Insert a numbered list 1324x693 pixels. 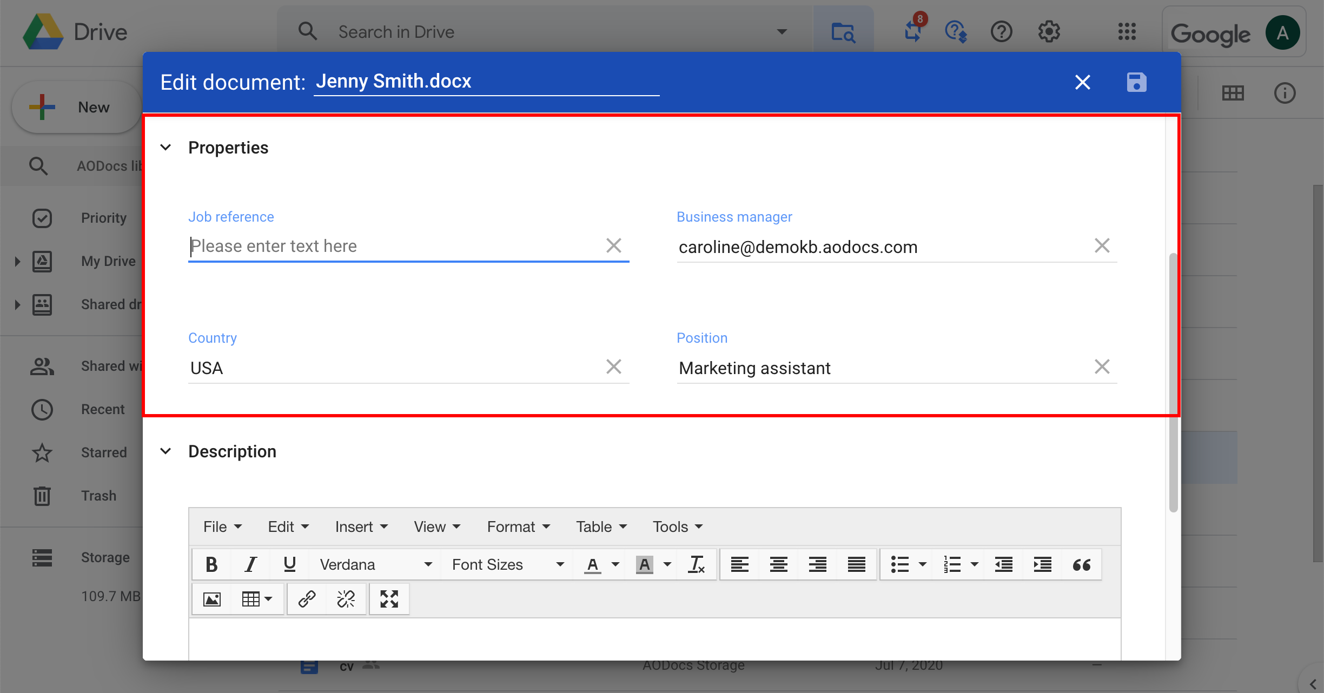coord(951,564)
